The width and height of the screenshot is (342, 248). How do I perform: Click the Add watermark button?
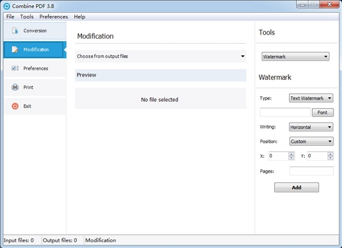[x=296, y=188]
